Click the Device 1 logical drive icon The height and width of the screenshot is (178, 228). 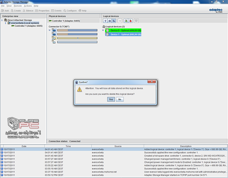[107, 34]
